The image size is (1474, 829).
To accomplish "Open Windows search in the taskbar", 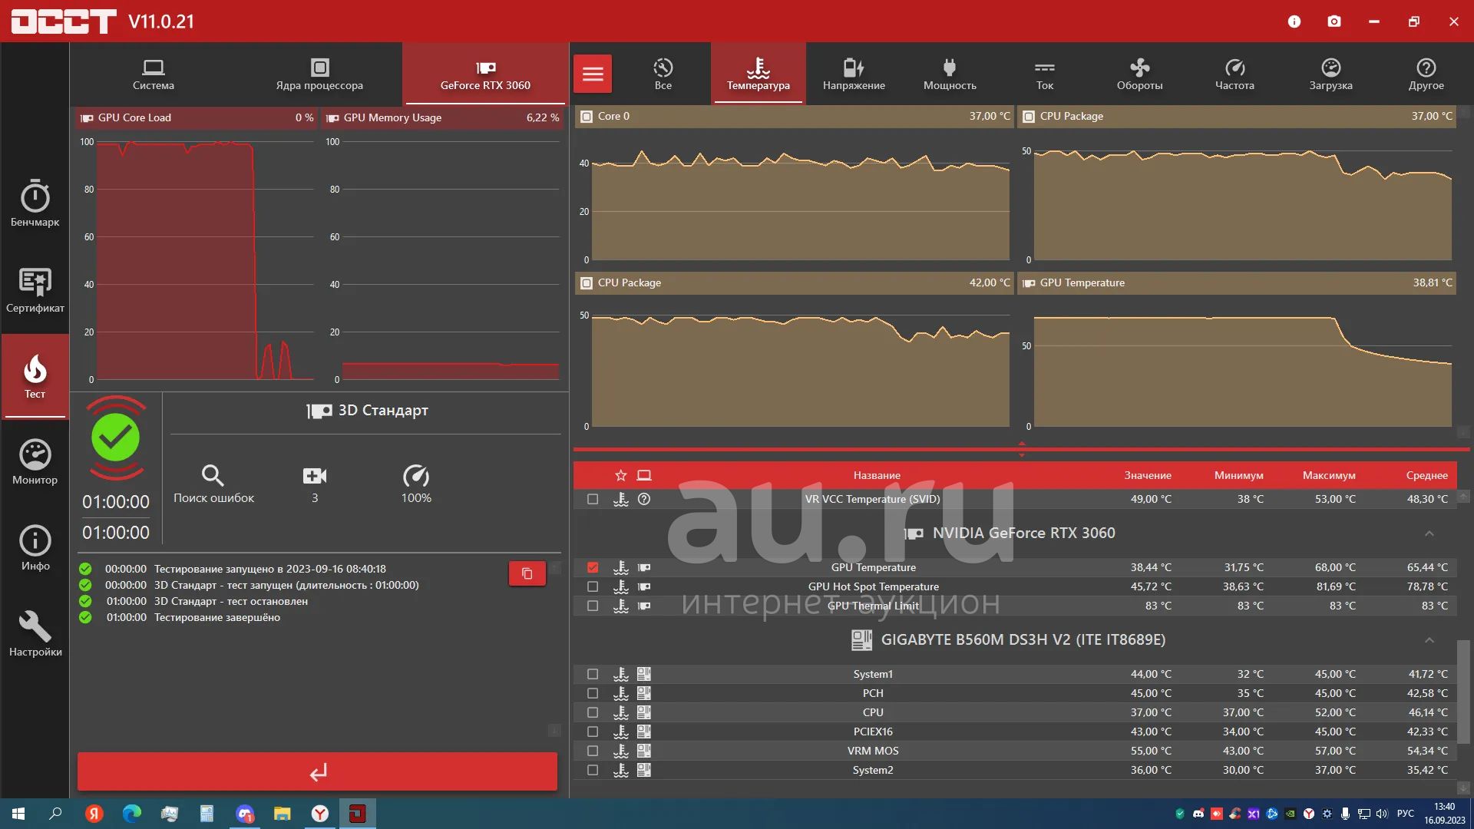I will (x=55, y=814).
